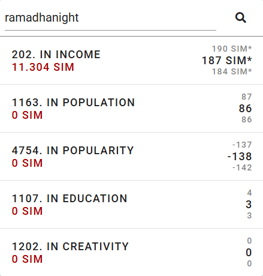Screen dimensions: 263x276
Task: Focus the ramadhanight search field
Action: [110, 18]
